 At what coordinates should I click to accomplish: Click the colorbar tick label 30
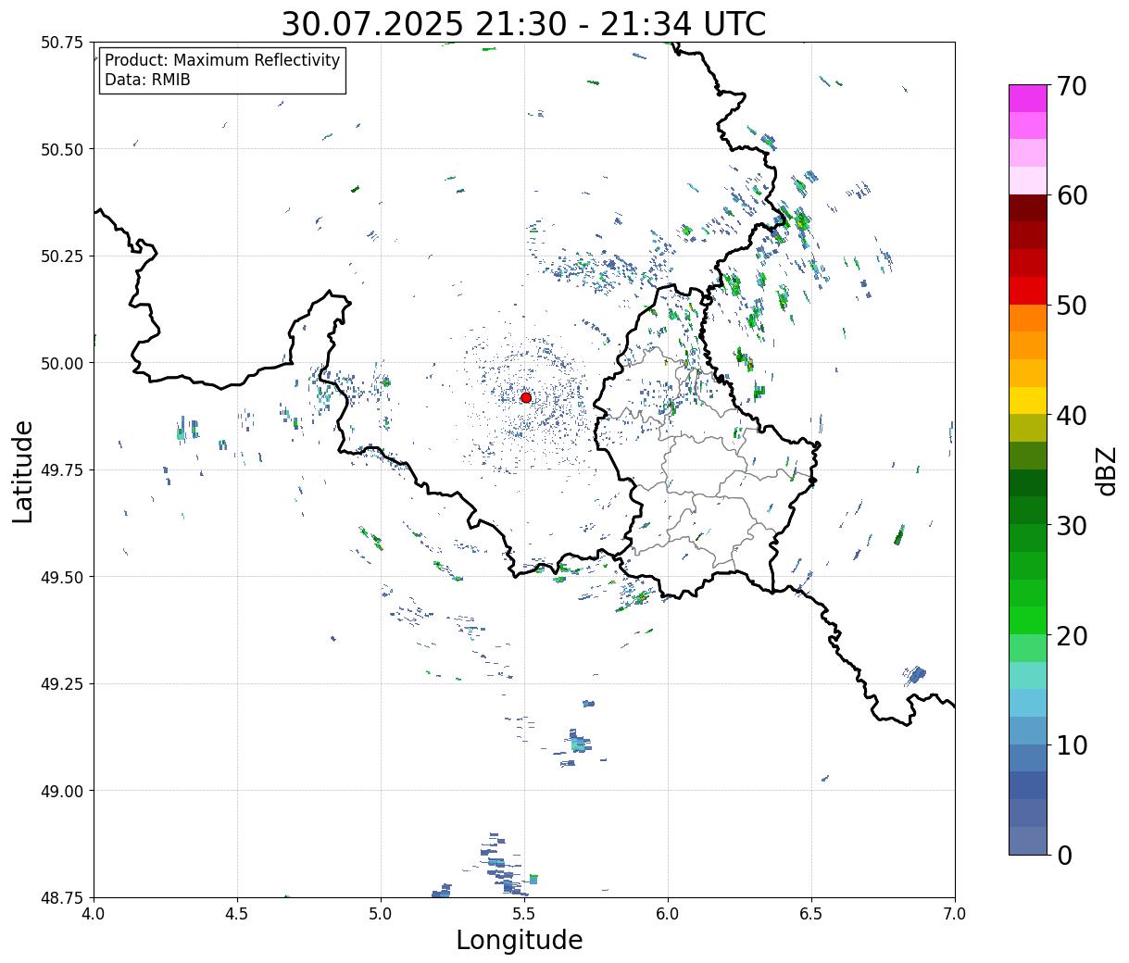(x=1073, y=525)
